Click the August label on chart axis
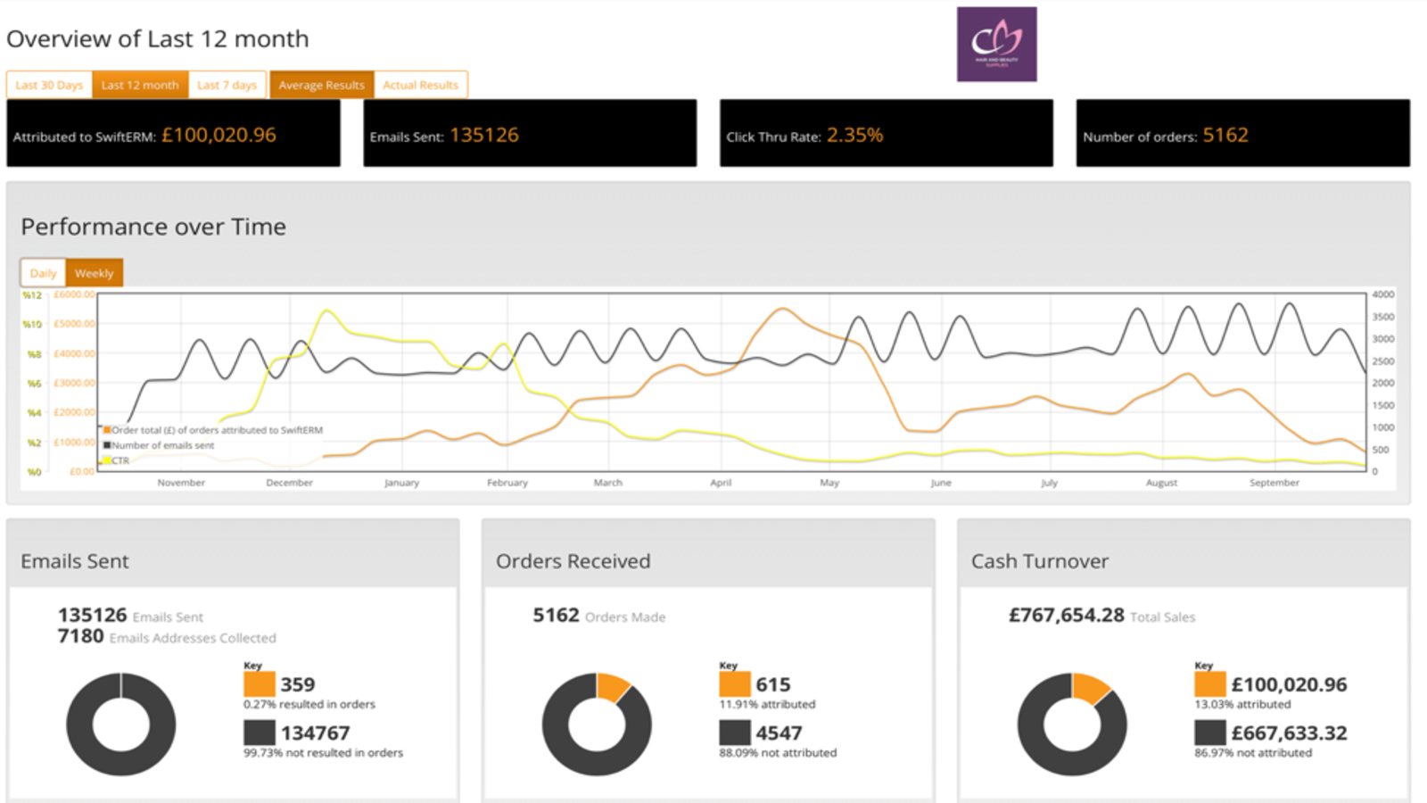 coord(1161,483)
